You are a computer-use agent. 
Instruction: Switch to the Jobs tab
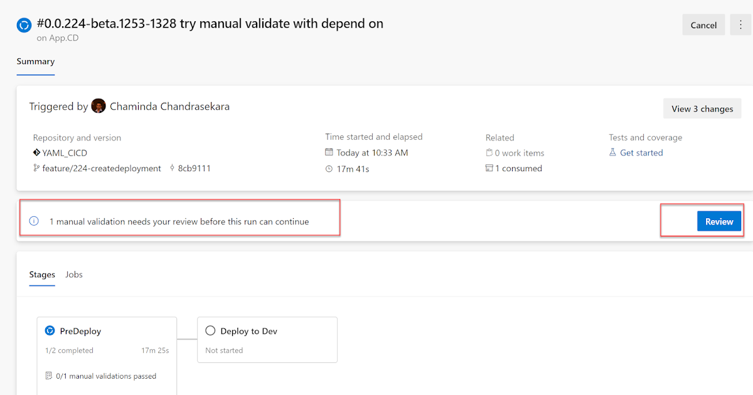coord(73,275)
